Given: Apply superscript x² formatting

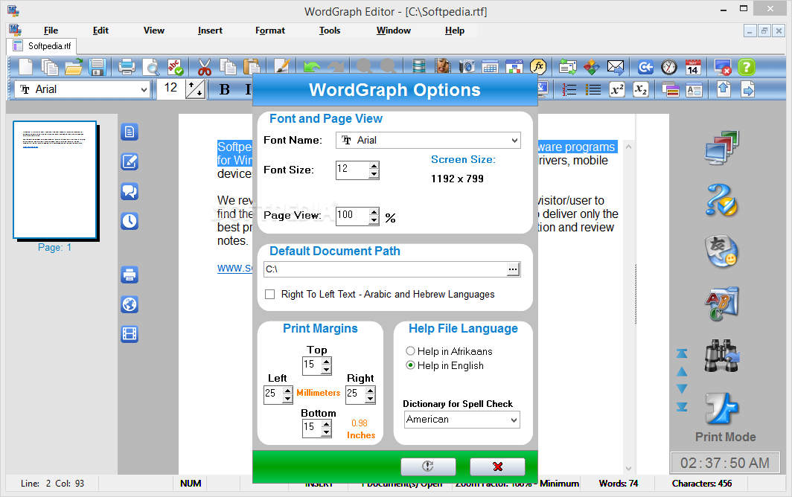Looking at the screenshot, I should tap(617, 90).
